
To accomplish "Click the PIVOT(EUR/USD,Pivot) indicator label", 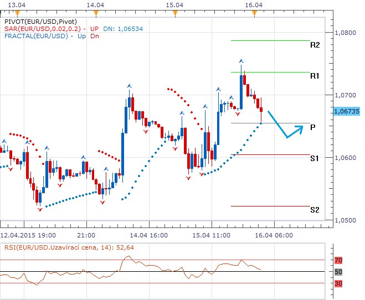I will (39, 21).
